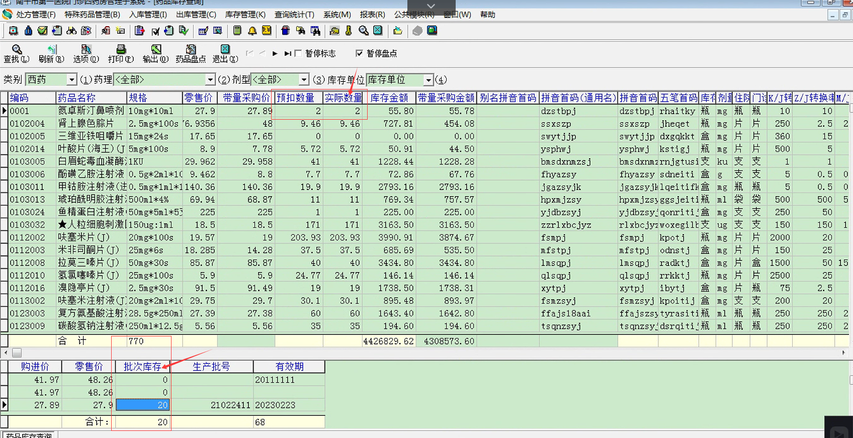Expand the 剂型 dropdown
Viewport: 853px width, 438px height.
[304, 80]
